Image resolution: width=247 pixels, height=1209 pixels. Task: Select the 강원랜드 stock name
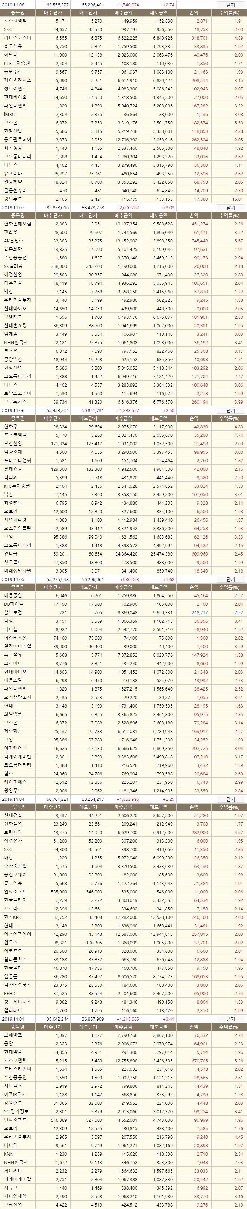click(x=13, y=1103)
